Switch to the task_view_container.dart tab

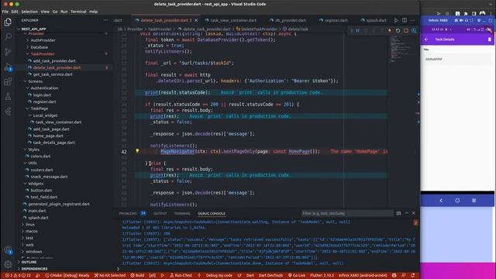[x=233, y=20]
